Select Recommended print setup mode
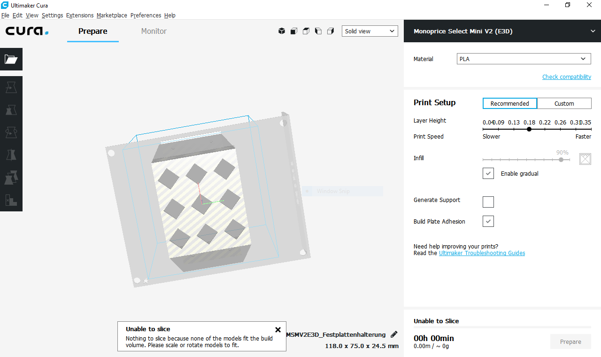 point(510,103)
